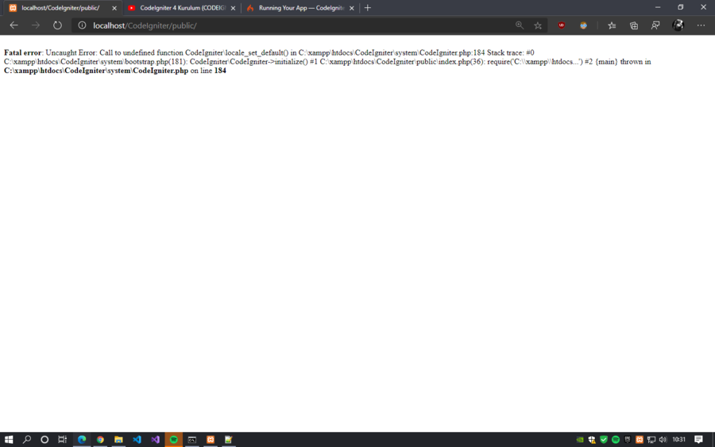
Task: Open XAMPP Control Panel from taskbar
Action: (211, 440)
